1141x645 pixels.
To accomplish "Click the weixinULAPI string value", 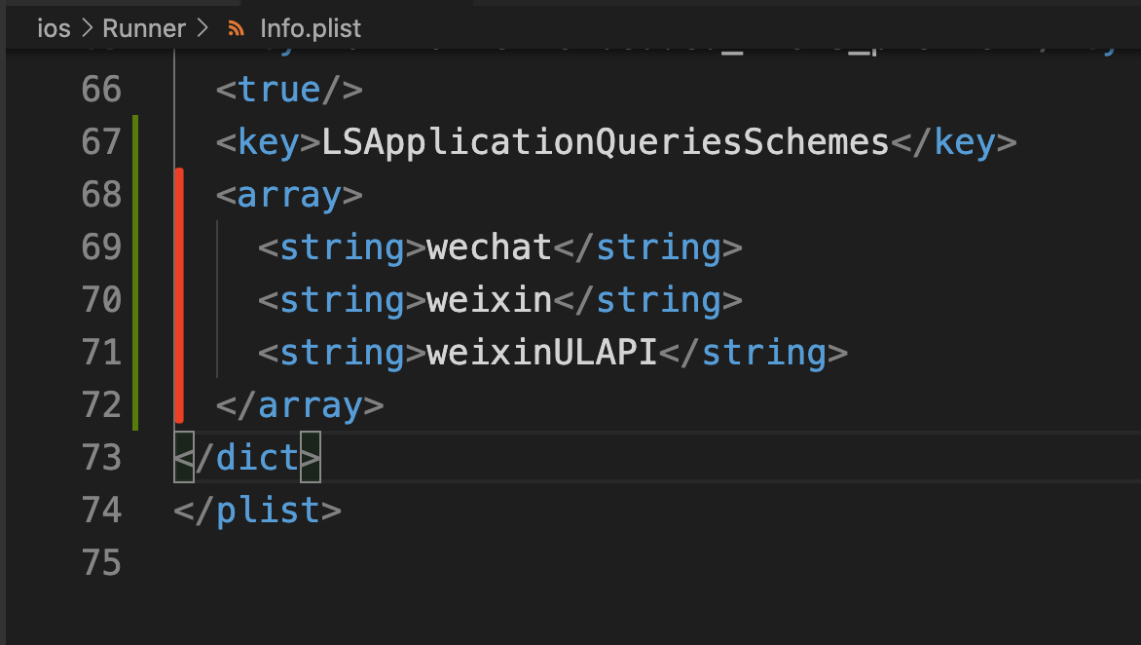I will [x=542, y=353].
